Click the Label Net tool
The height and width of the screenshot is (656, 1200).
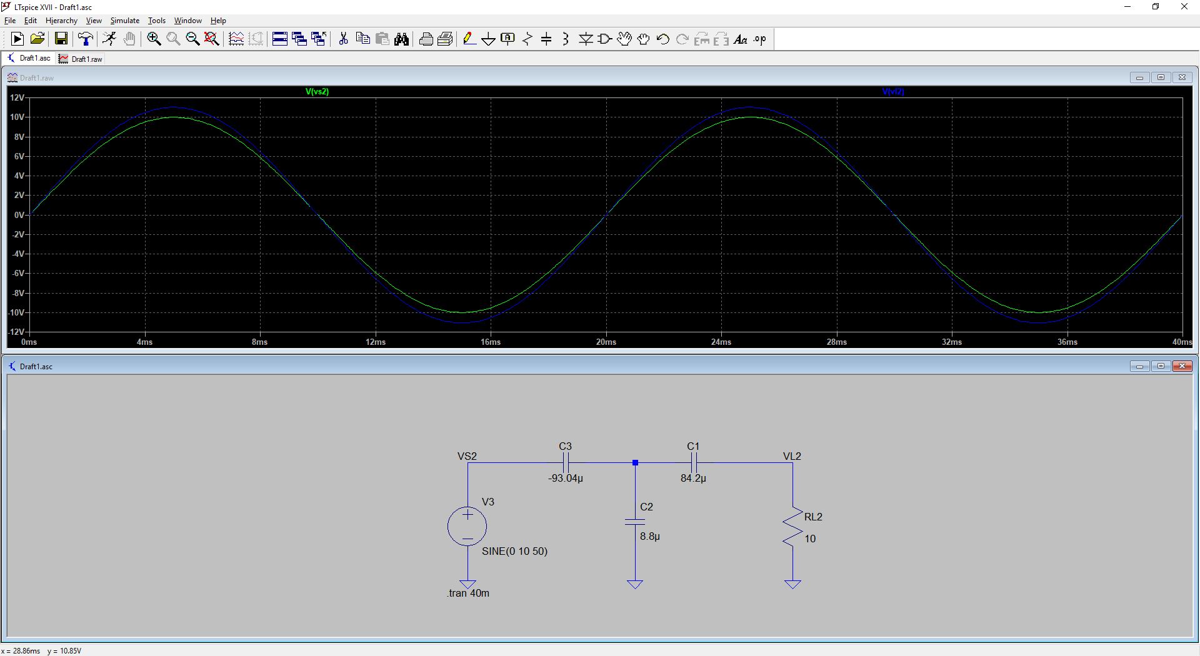click(x=507, y=39)
